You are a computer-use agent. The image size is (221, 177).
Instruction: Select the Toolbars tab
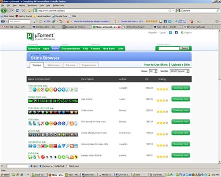coord(37,65)
